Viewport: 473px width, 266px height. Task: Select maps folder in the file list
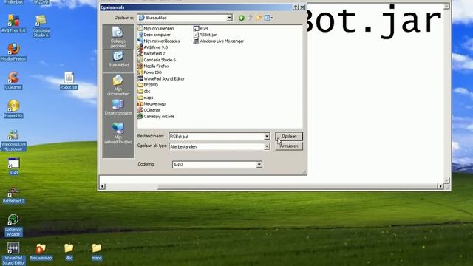click(146, 98)
